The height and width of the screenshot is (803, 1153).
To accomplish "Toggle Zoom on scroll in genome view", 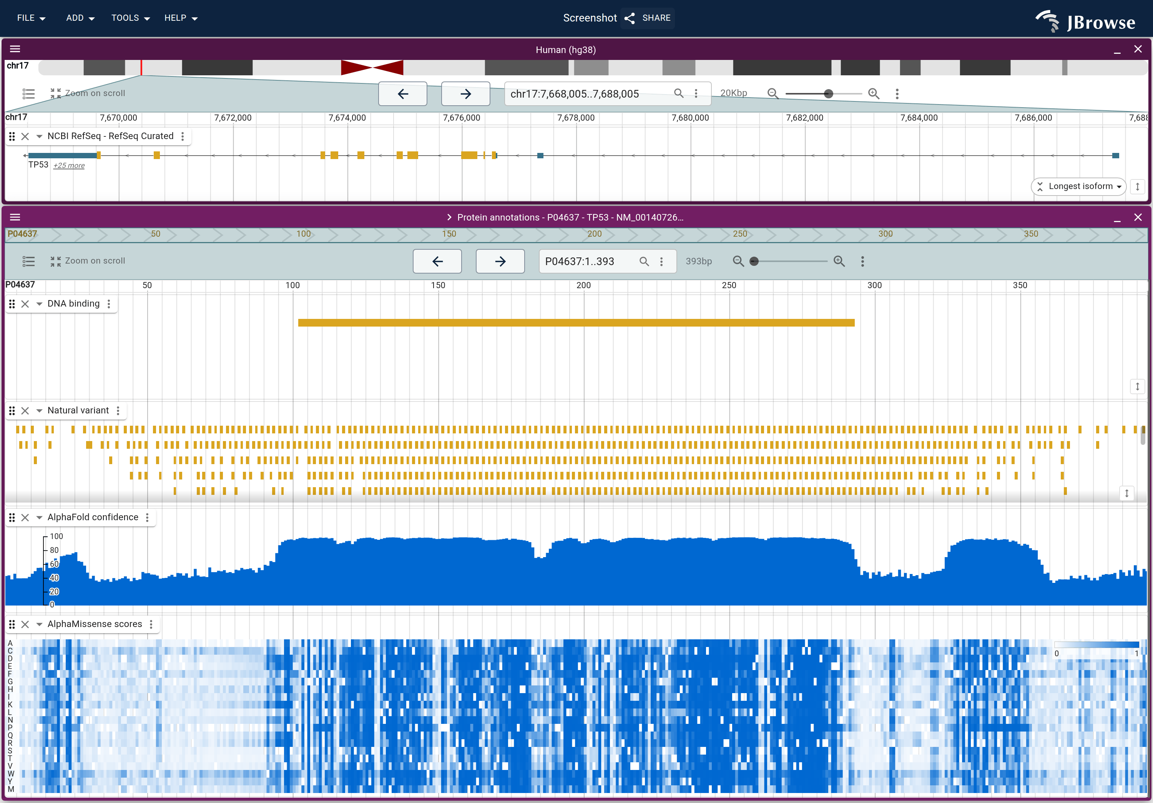I will (x=87, y=93).
